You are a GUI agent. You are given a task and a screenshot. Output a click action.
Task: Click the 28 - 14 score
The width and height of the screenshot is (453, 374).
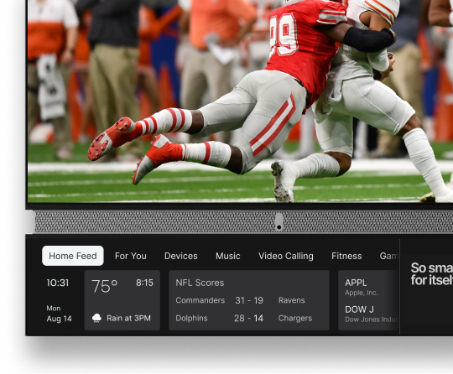tap(248, 318)
